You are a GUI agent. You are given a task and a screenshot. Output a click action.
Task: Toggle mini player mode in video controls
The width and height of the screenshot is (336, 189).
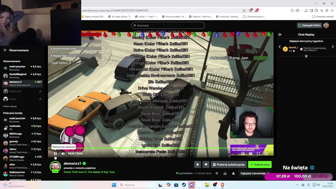tap(243, 154)
